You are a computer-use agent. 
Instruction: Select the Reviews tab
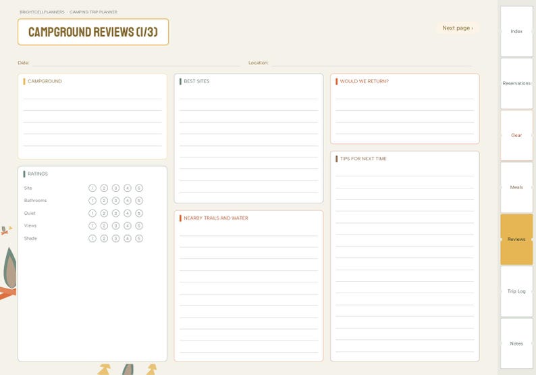pos(516,239)
